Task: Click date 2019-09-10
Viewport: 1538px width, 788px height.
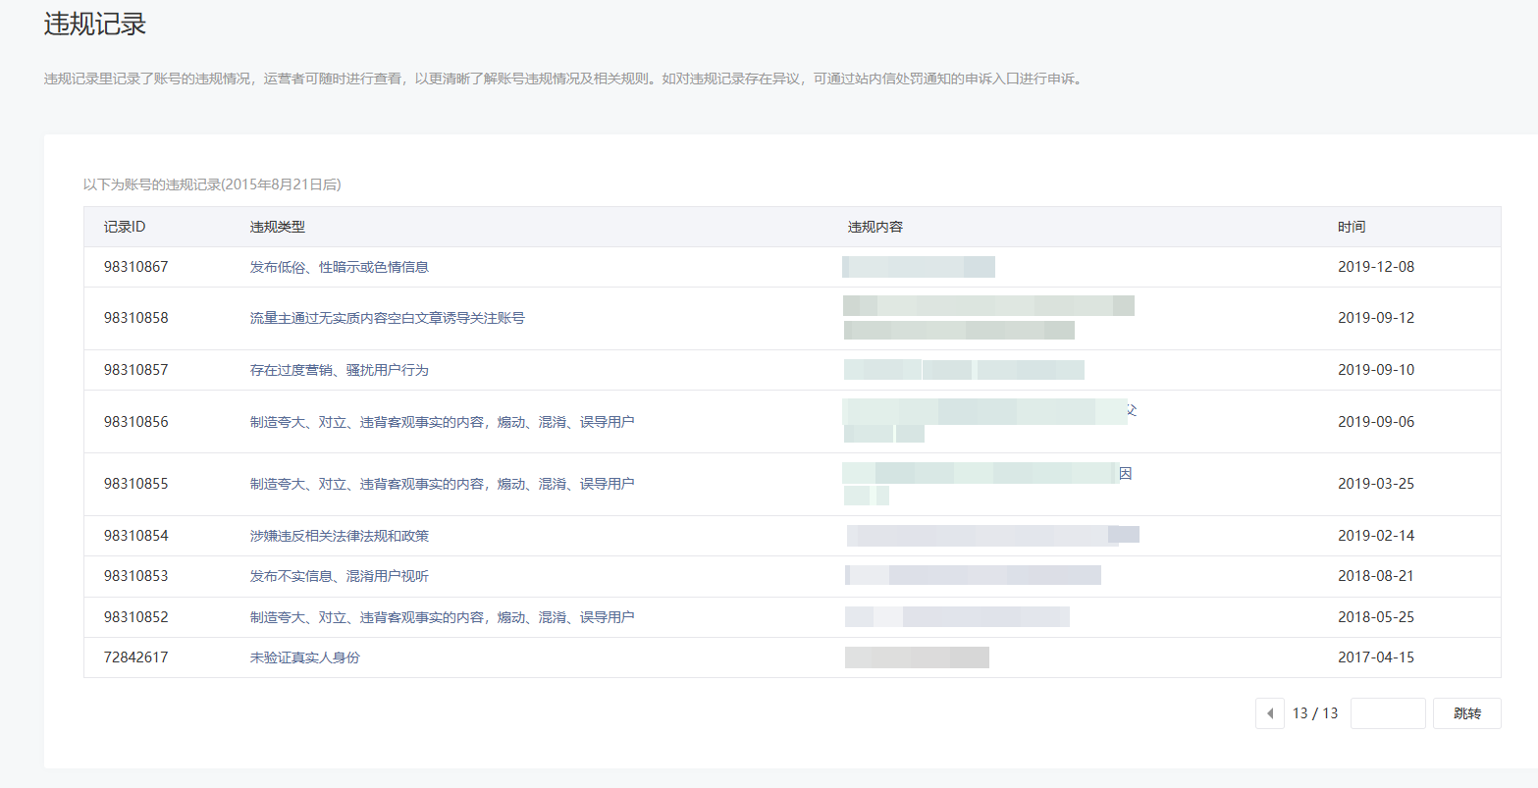Action: 1376,370
